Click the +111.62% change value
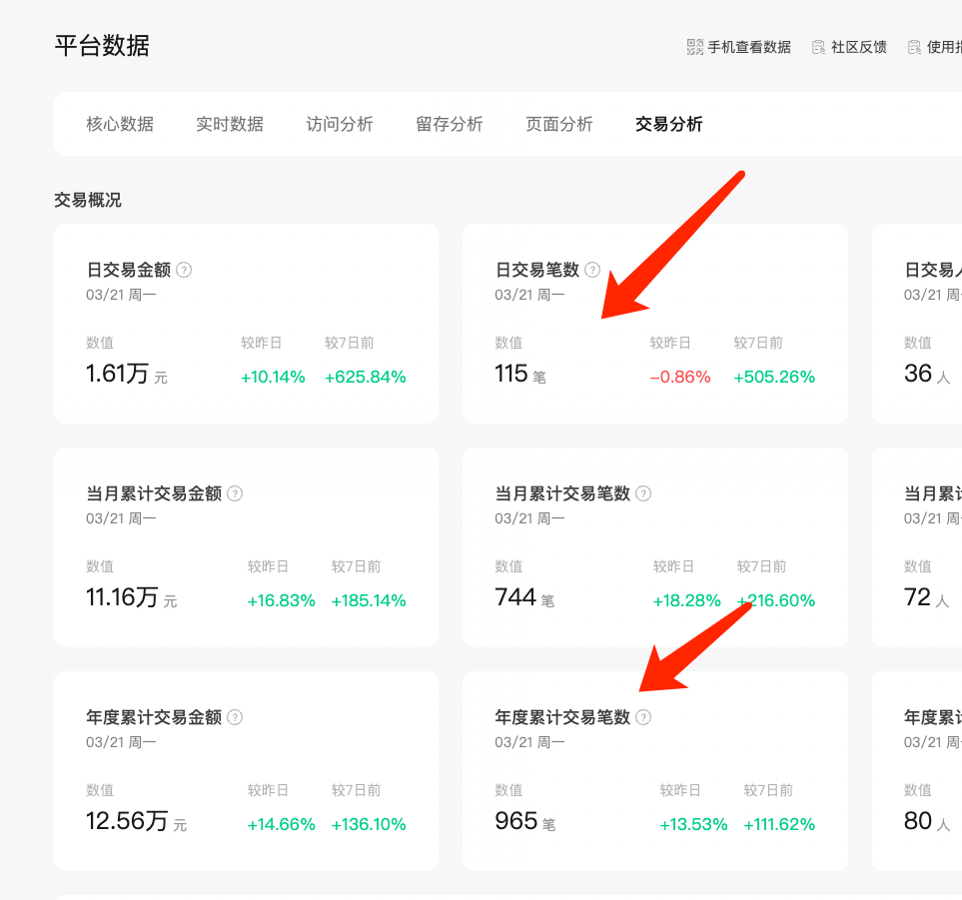The height and width of the screenshot is (900, 962). point(779,824)
